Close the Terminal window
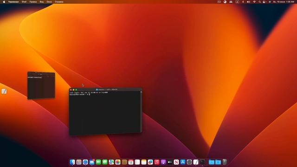The height and width of the screenshot is (167, 297). tap(71, 90)
